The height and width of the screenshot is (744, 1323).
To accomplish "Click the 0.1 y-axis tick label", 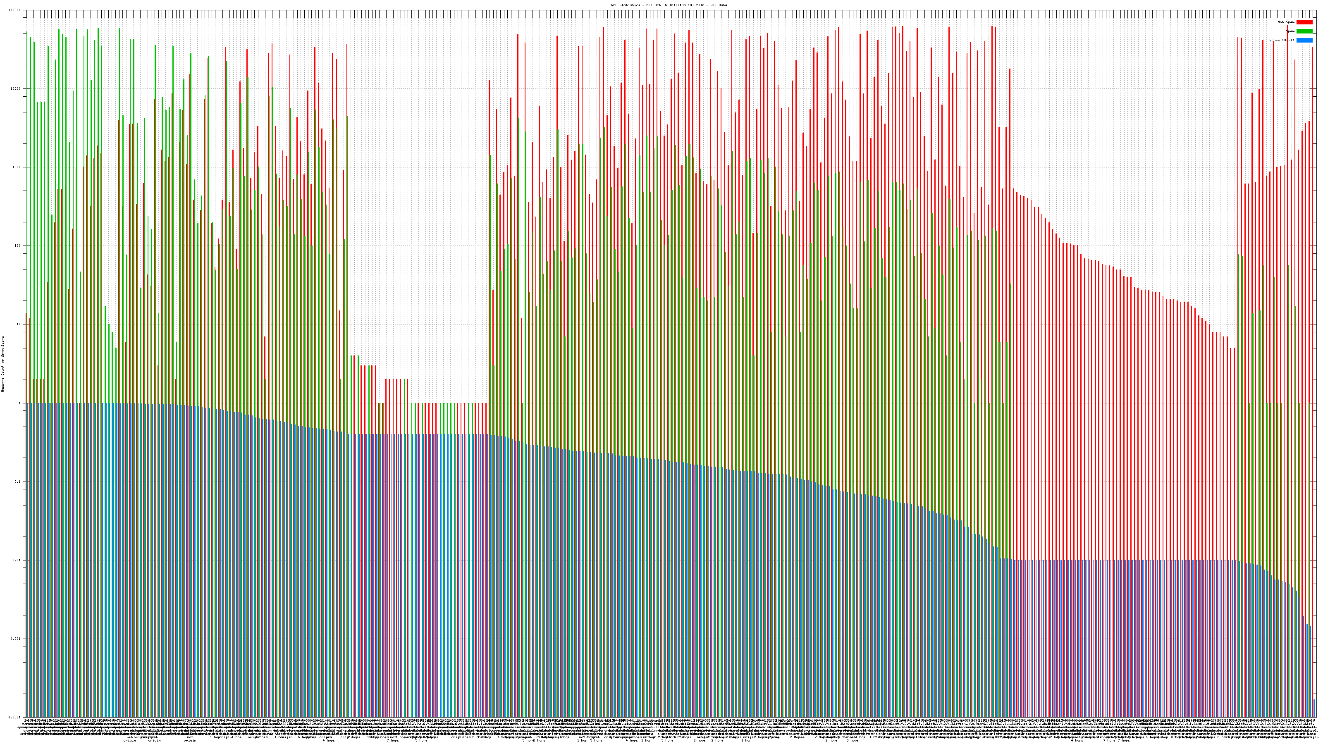I will 18,482.
